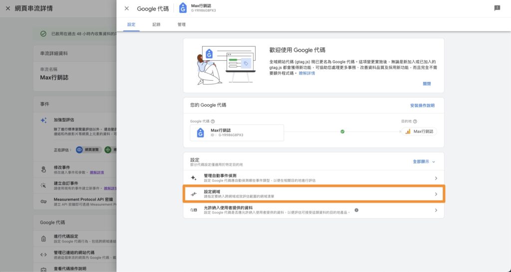Expand the 允許納入使用者提供的資料 chevron
This screenshot has height=272, width=511.
[436, 210]
